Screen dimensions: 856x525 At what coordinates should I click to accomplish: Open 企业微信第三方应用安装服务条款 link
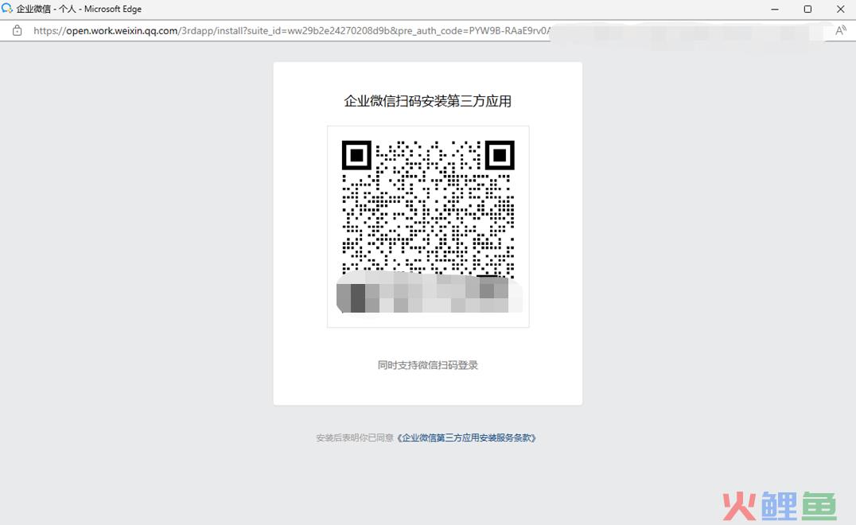pos(467,437)
